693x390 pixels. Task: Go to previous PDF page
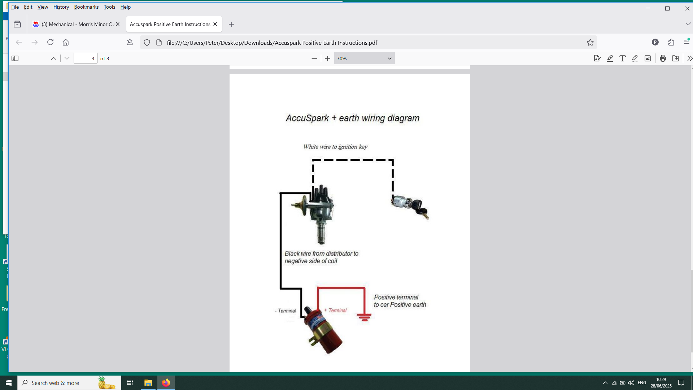point(53,58)
